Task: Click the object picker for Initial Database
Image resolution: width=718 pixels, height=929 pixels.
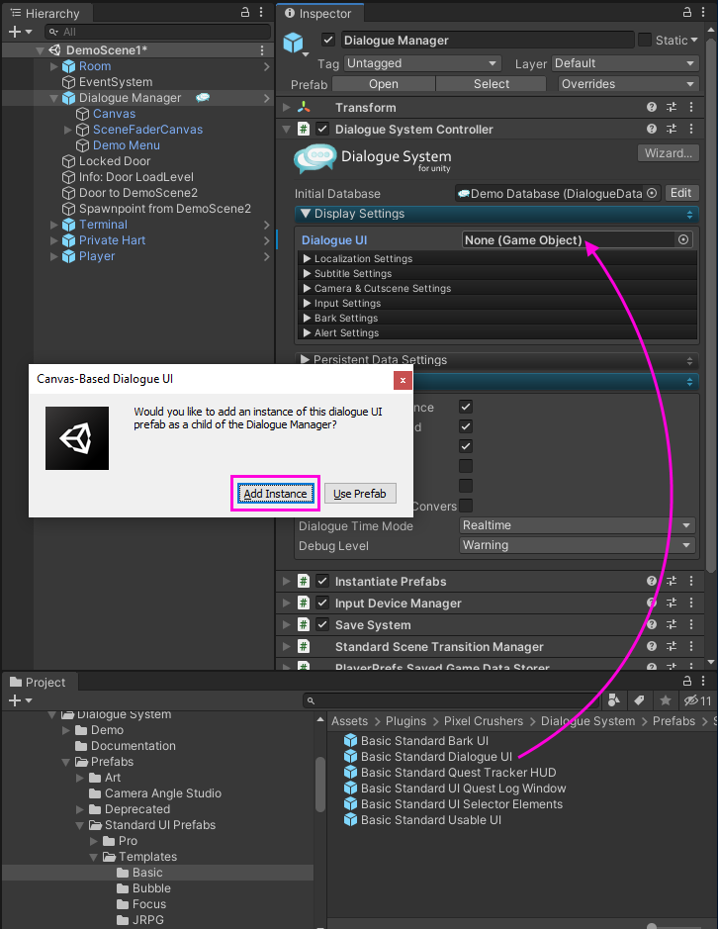Action: pos(652,193)
